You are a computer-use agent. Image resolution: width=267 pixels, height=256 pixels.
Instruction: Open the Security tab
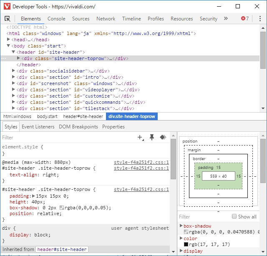click(x=209, y=18)
